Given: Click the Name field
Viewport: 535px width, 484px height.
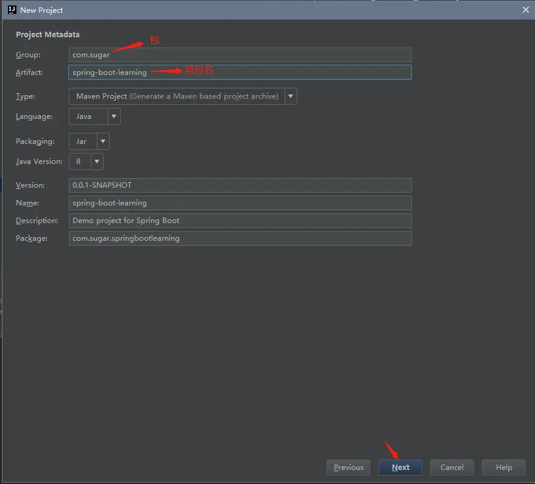Looking at the screenshot, I should [x=240, y=203].
